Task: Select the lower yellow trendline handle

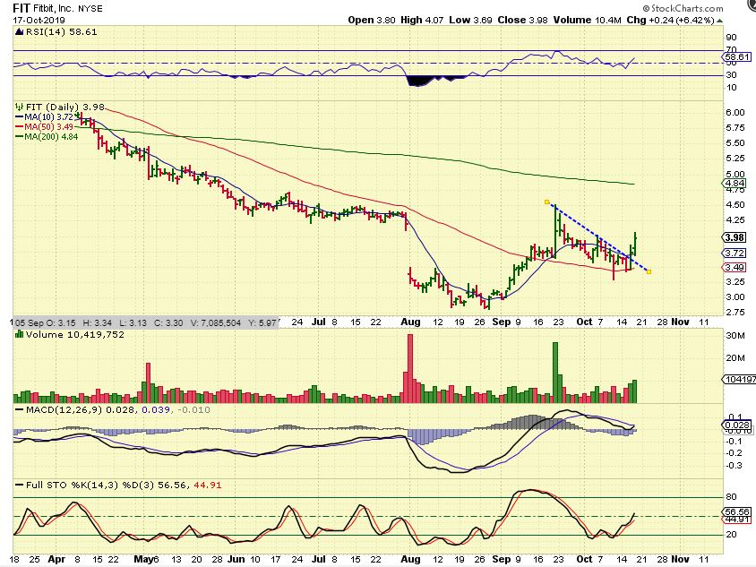Action: tap(649, 272)
